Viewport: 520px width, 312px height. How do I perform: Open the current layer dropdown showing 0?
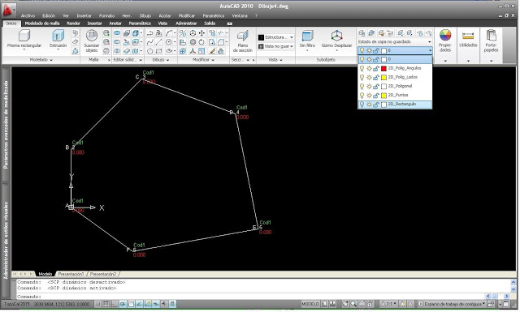click(x=396, y=50)
